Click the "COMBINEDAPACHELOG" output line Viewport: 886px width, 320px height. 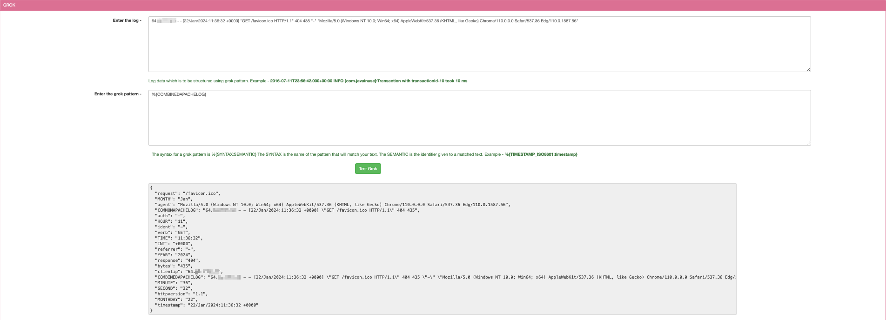click(x=445, y=277)
